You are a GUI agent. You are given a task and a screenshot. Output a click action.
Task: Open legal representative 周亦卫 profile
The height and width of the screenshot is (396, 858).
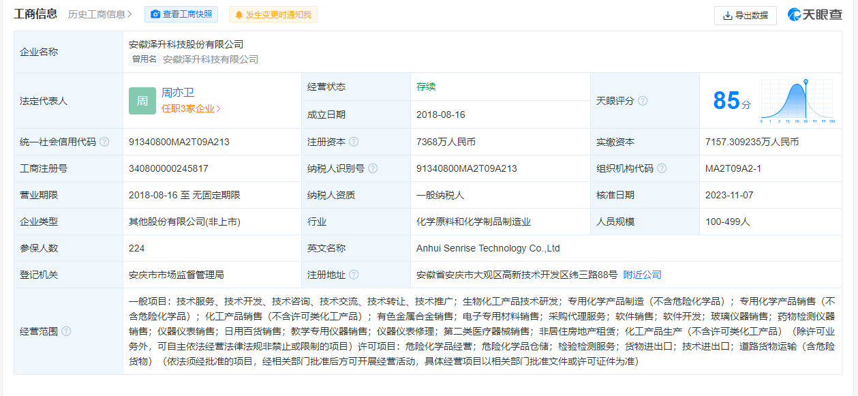pos(178,93)
